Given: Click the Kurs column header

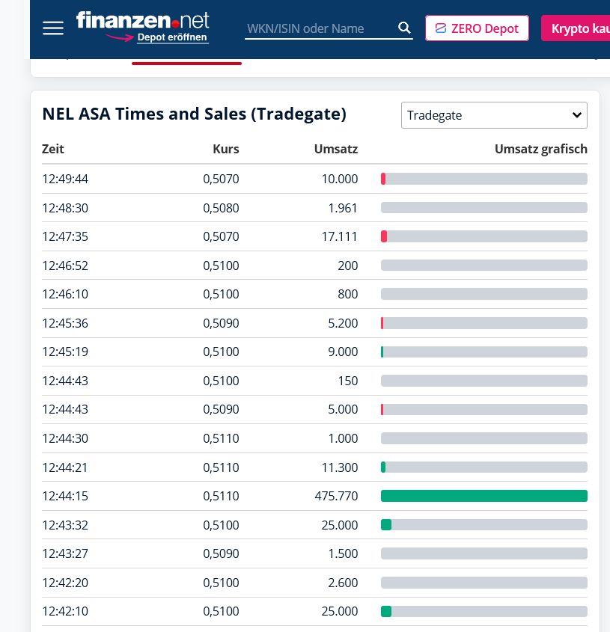Looking at the screenshot, I should point(225,149).
